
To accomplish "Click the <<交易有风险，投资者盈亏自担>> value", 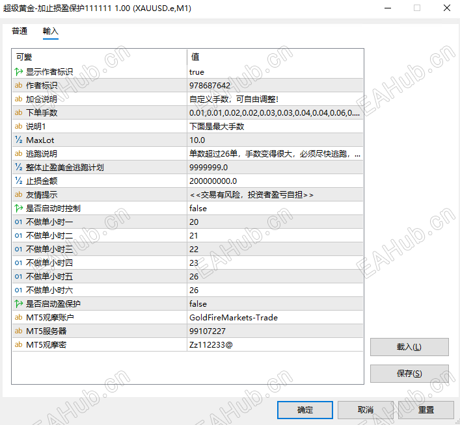I will 275,194.
